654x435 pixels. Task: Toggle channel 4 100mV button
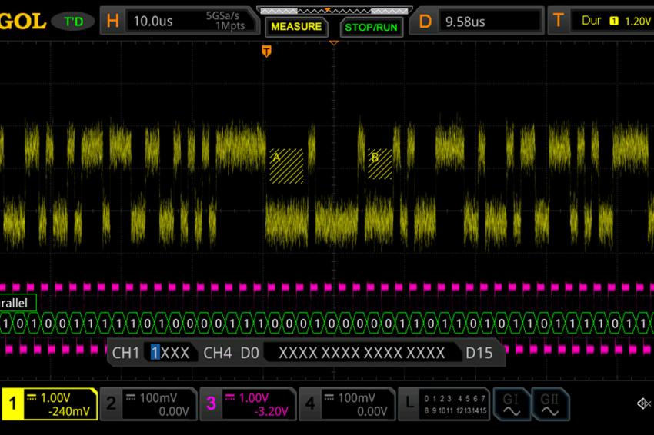[x=347, y=403]
